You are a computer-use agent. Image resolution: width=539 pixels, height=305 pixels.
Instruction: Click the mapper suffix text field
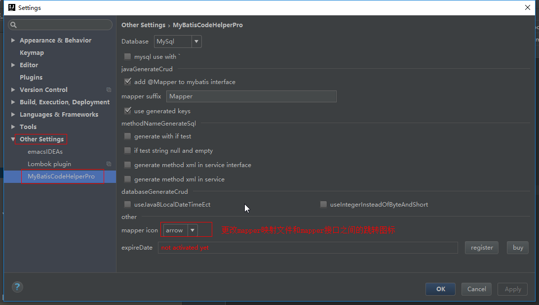coord(251,96)
